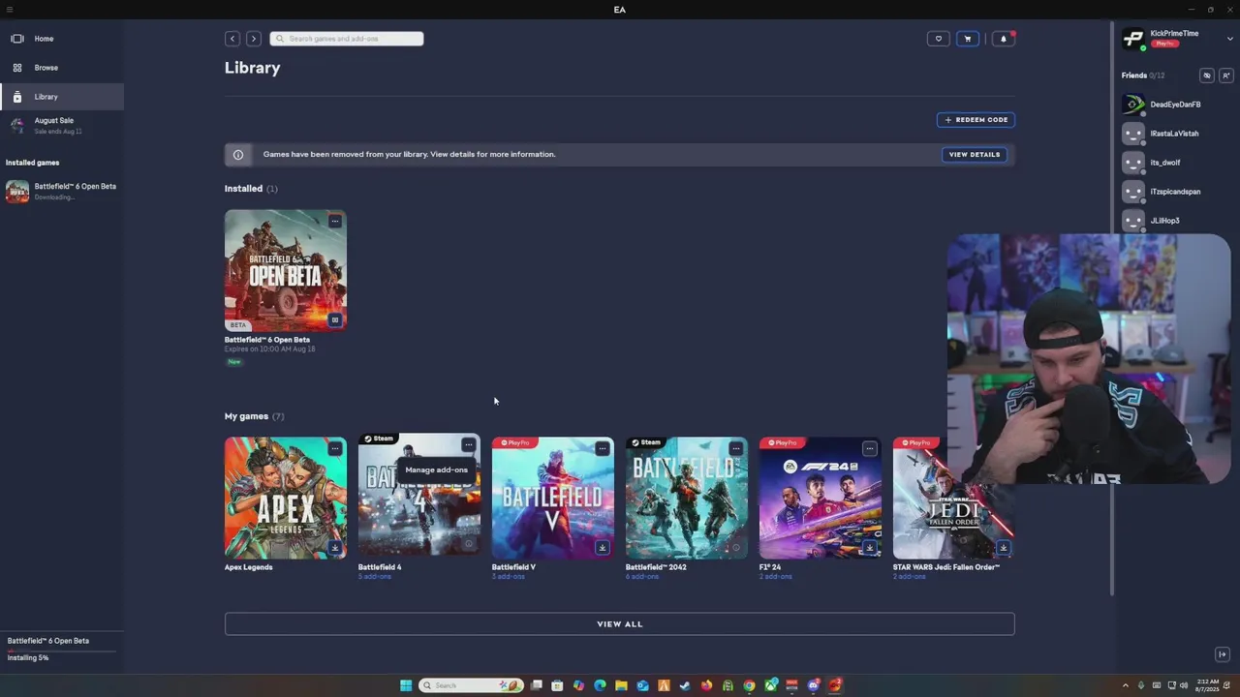Click the library vertical scrollbar
Image resolution: width=1240 pixels, height=697 pixels.
(x=1112, y=310)
